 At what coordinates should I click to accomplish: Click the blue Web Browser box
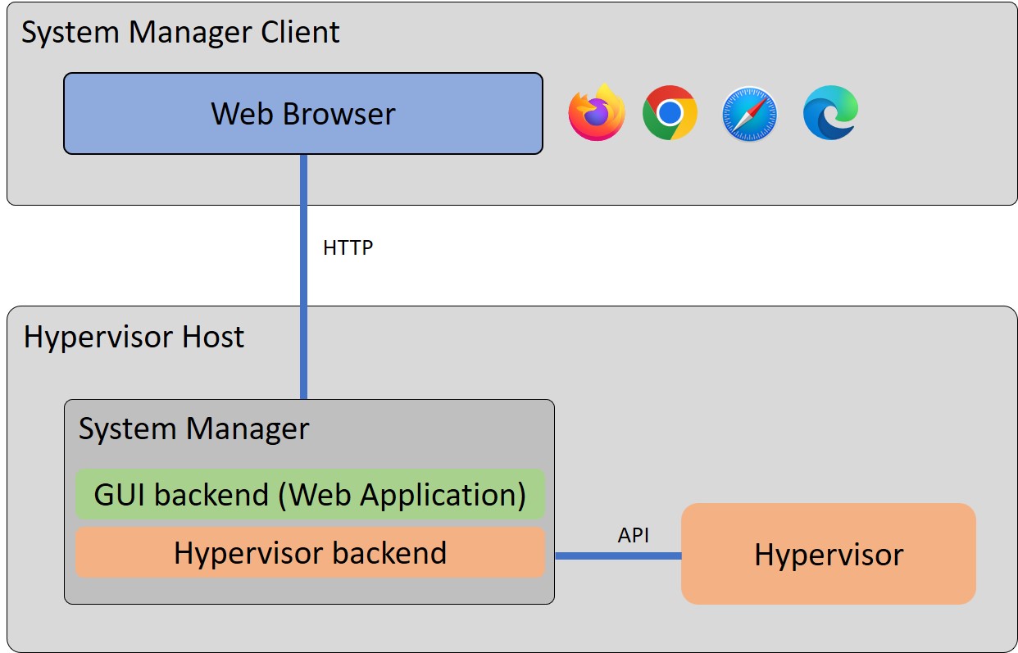(303, 113)
